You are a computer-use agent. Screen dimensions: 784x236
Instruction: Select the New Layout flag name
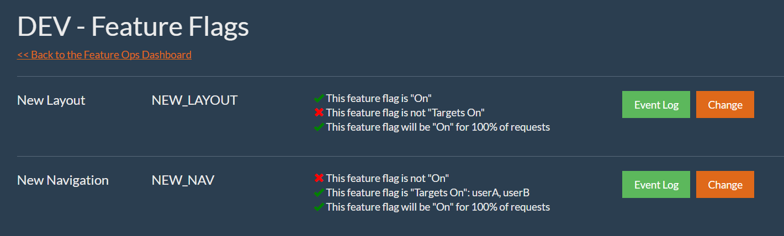pos(51,100)
